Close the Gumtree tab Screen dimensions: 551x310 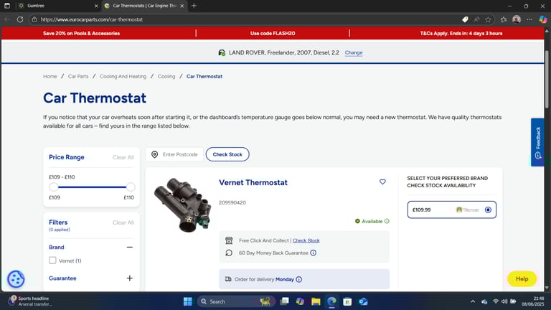(96, 6)
